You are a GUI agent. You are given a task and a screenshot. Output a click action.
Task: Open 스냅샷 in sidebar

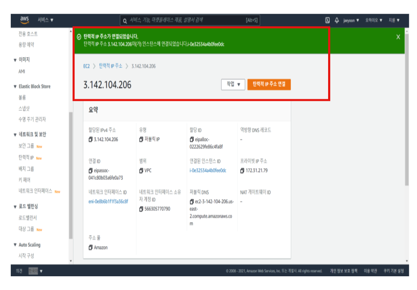(x=24, y=108)
